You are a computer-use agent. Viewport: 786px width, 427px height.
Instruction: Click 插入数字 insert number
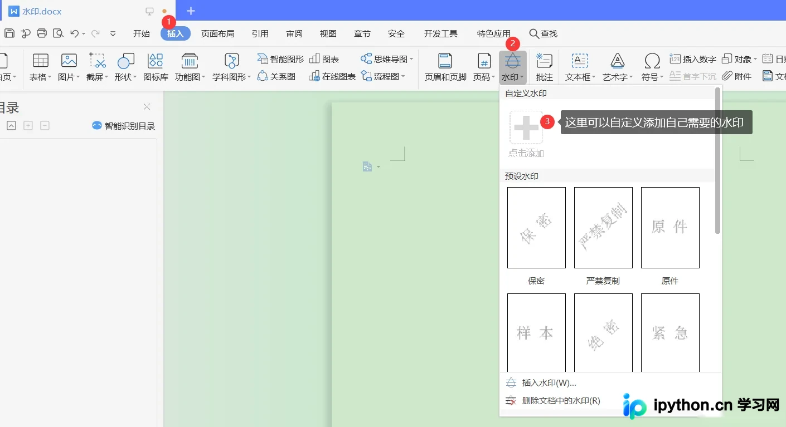[x=693, y=59]
